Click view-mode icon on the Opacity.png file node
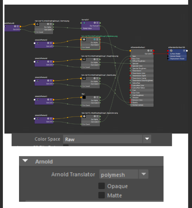The height and width of the screenshot is (208, 192). tap(97, 78)
